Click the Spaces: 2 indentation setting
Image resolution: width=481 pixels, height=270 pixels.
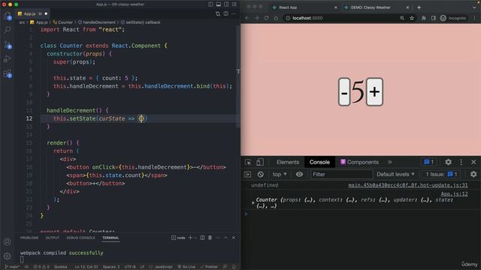click(x=111, y=267)
